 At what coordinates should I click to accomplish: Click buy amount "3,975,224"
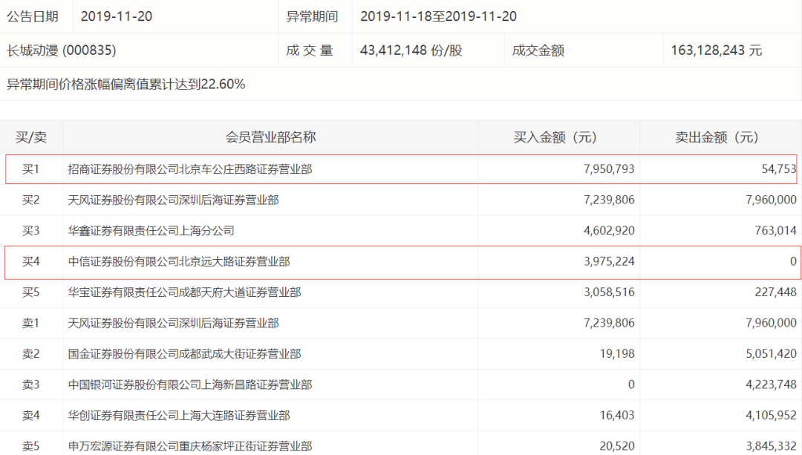(609, 262)
